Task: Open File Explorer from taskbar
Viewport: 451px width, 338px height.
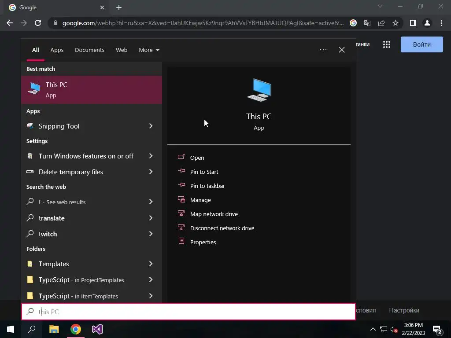Action: click(54, 329)
